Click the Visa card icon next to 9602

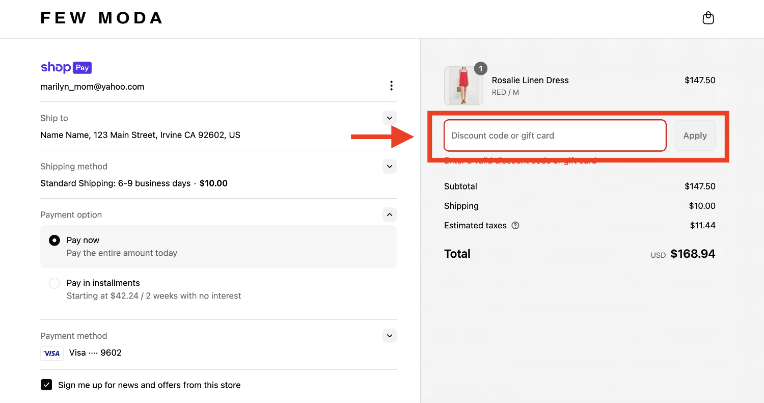click(51, 353)
